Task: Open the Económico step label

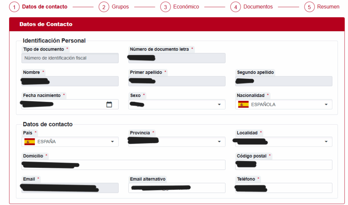Action: [186, 7]
